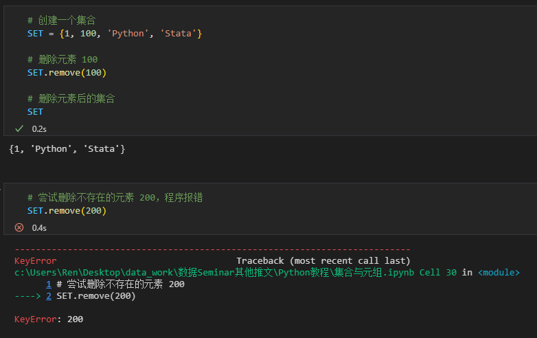Viewport: 537px width, 338px height.
Task: Click the 'Stata' string in first cell
Action: tap(178, 34)
